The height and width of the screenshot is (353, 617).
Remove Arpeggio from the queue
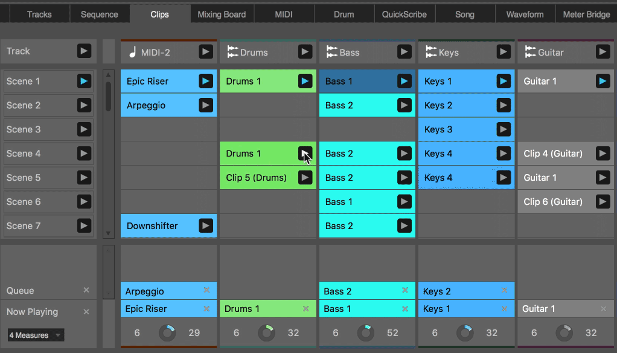tap(206, 291)
